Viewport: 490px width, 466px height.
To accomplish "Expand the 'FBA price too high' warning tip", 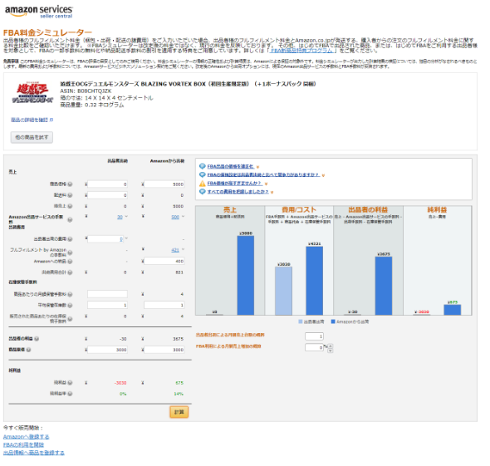I will pyautogui.click(x=266, y=184).
